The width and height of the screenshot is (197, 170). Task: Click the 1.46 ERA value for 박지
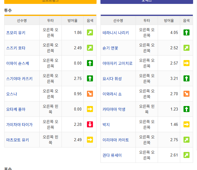coord(174,124)
